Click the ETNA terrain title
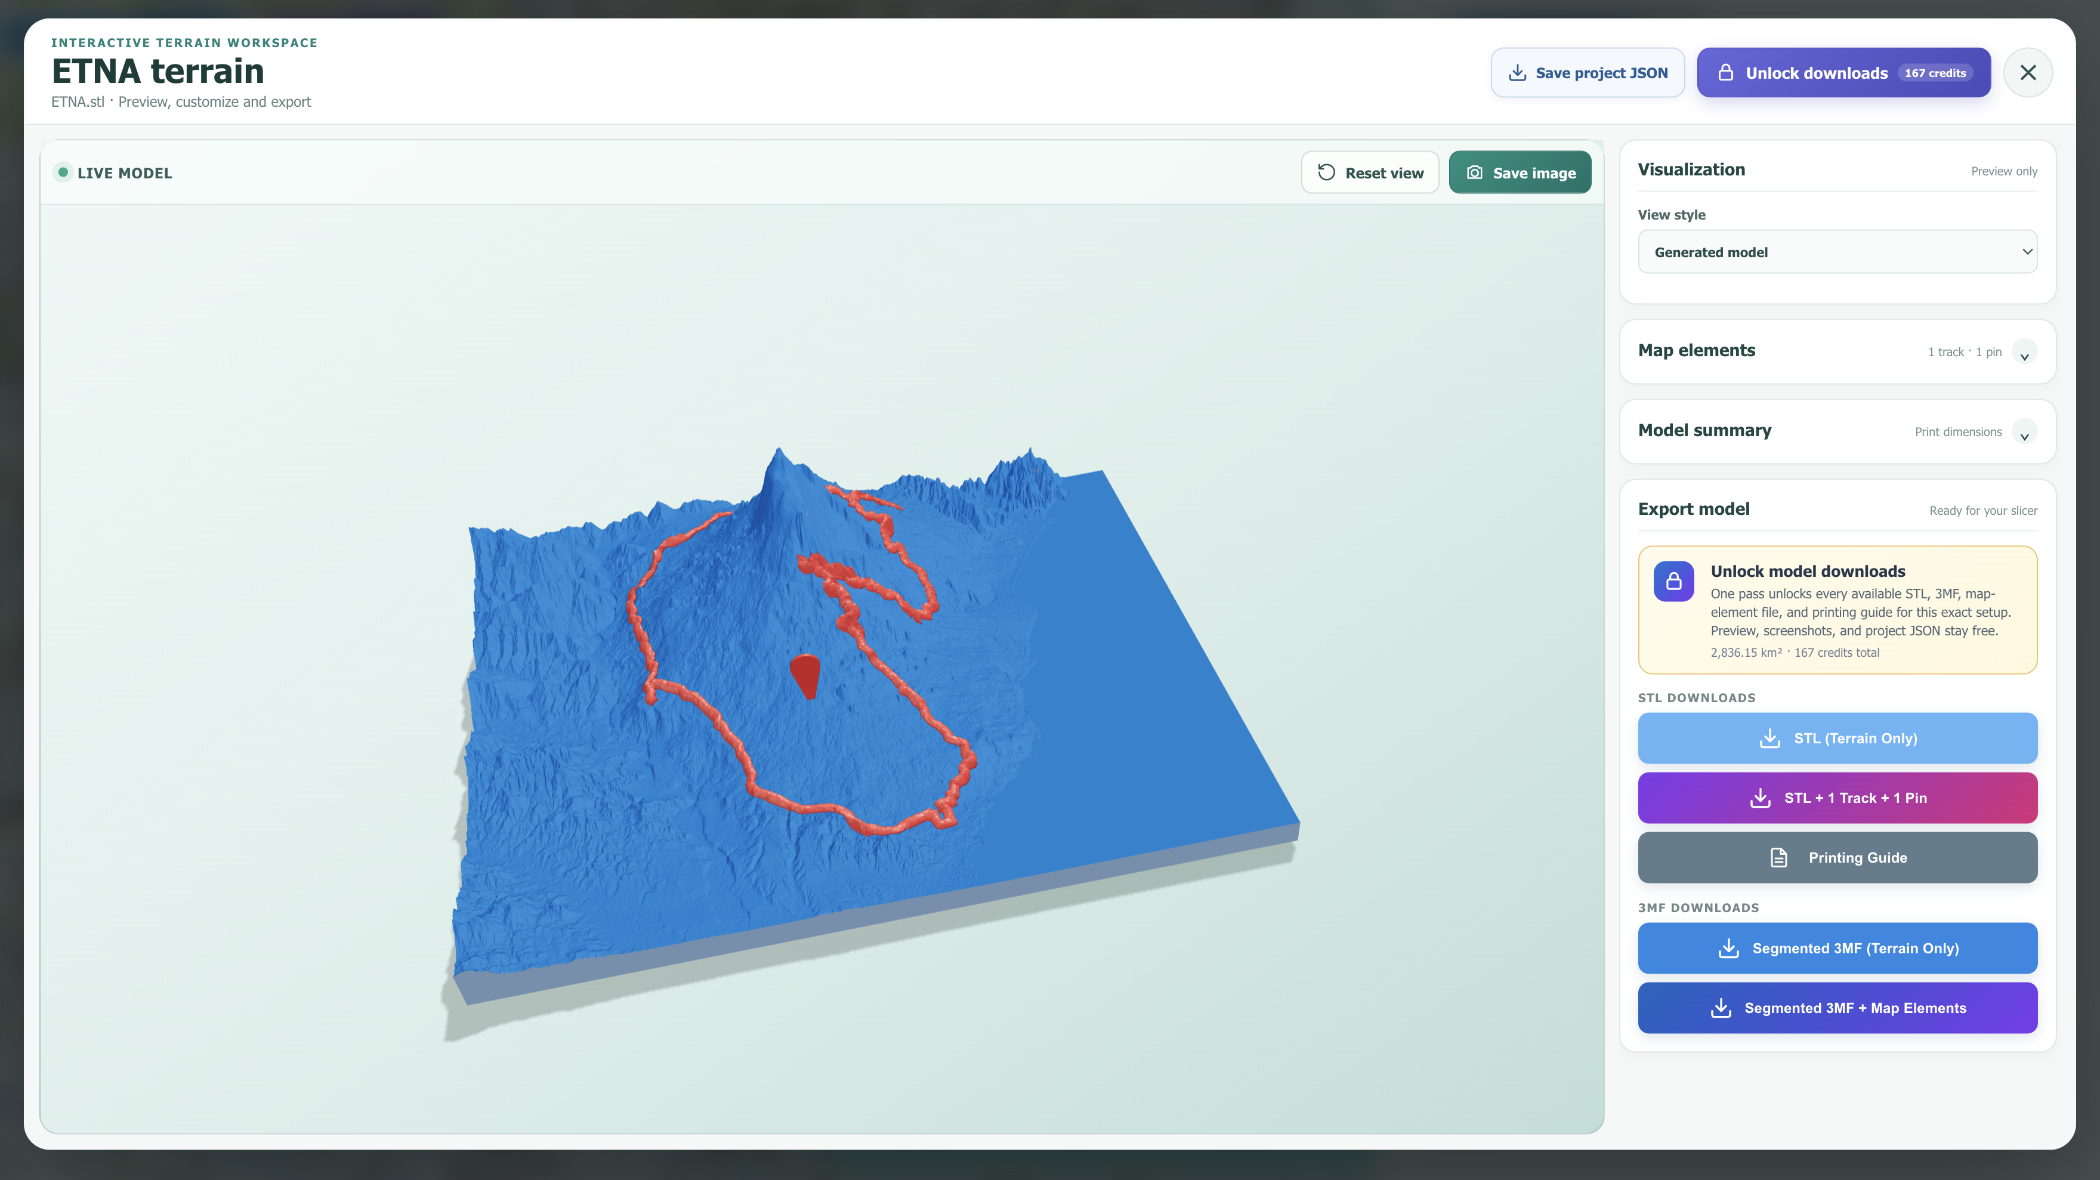Viewport: 2100px width, 1180px height. coord(157,71)
